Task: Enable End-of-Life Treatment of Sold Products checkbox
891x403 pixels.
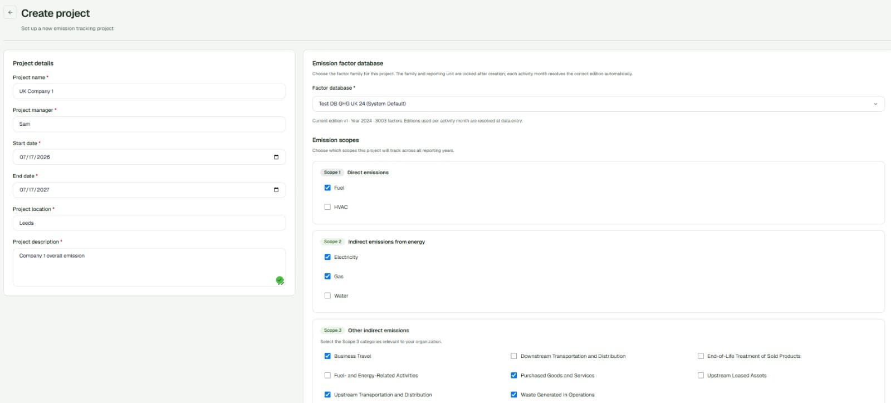Action: tap(701, 356)
